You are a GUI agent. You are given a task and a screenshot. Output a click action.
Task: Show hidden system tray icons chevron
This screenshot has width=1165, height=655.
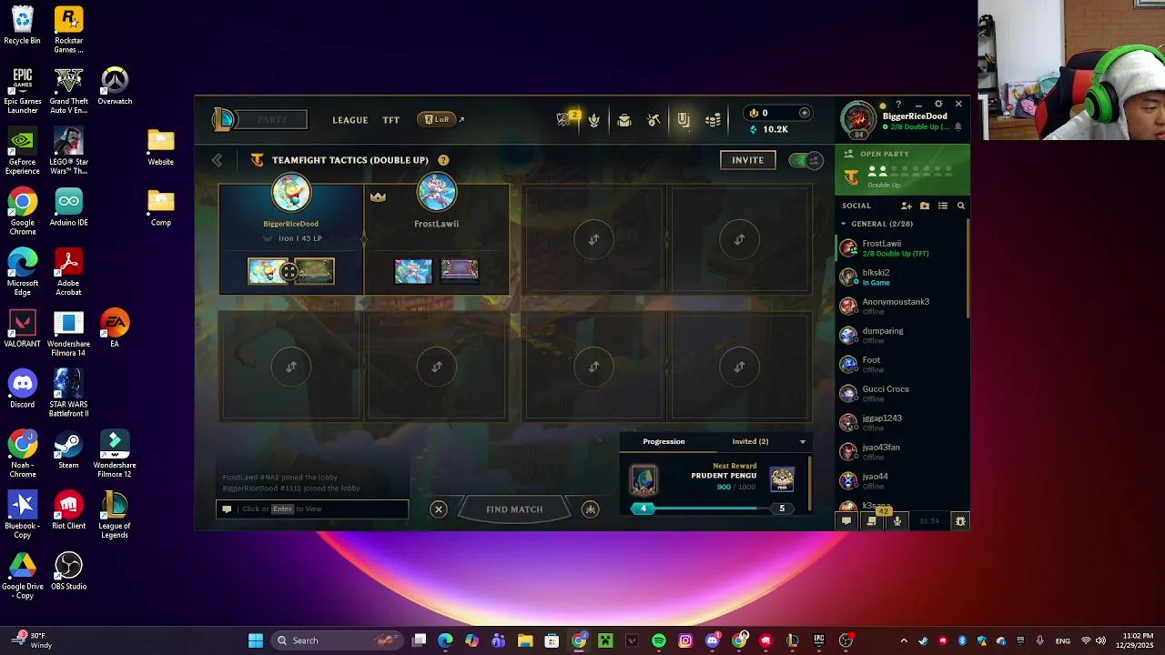coord(903,640)
